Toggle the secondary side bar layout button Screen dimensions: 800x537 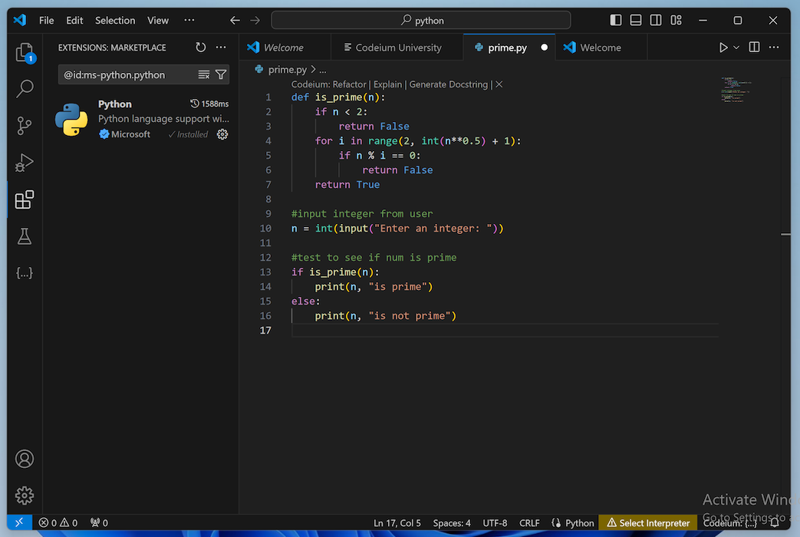pyautogui.click(x=656, y=21)
